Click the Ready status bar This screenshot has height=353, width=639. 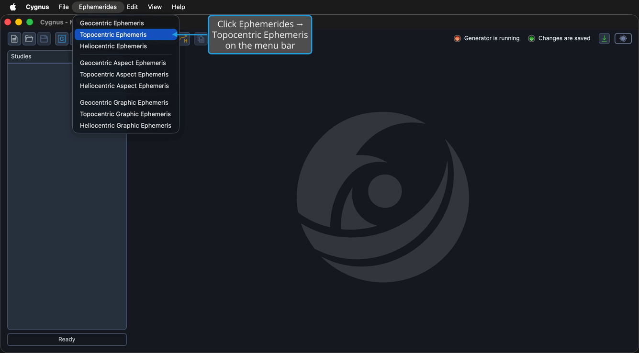(x=67, y=339)
